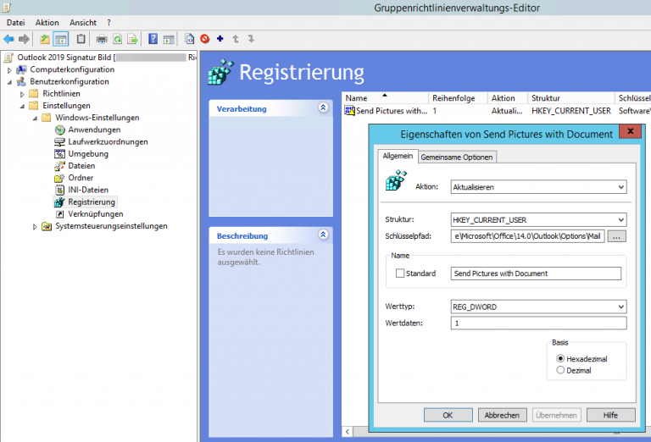The height and width of the screenshot is (442, 651).
Task: Open the ? help menu
Action: (108, 23)
